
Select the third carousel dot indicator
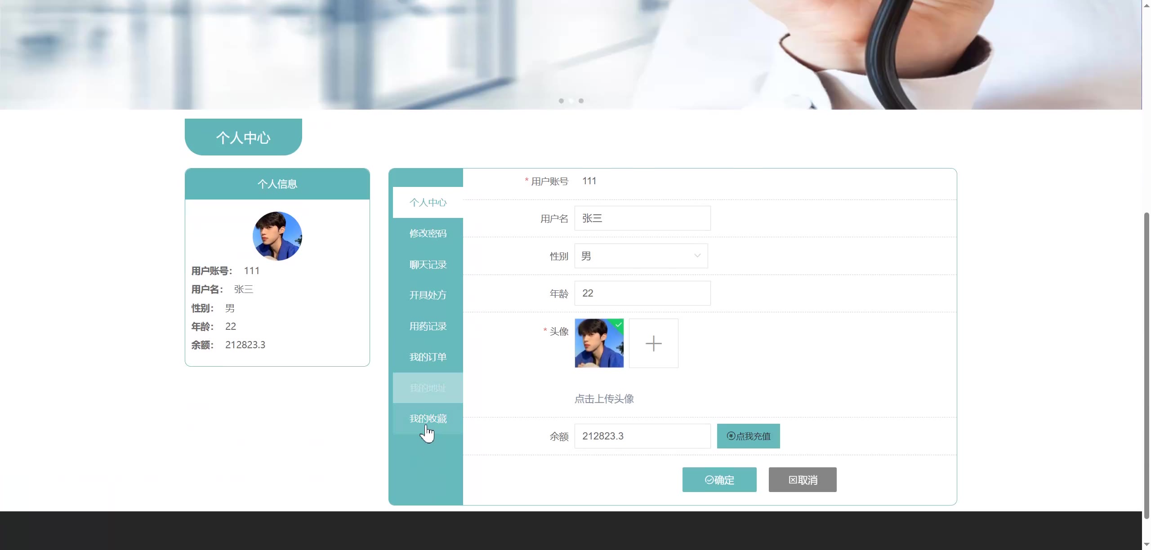(x=581, y=101)
